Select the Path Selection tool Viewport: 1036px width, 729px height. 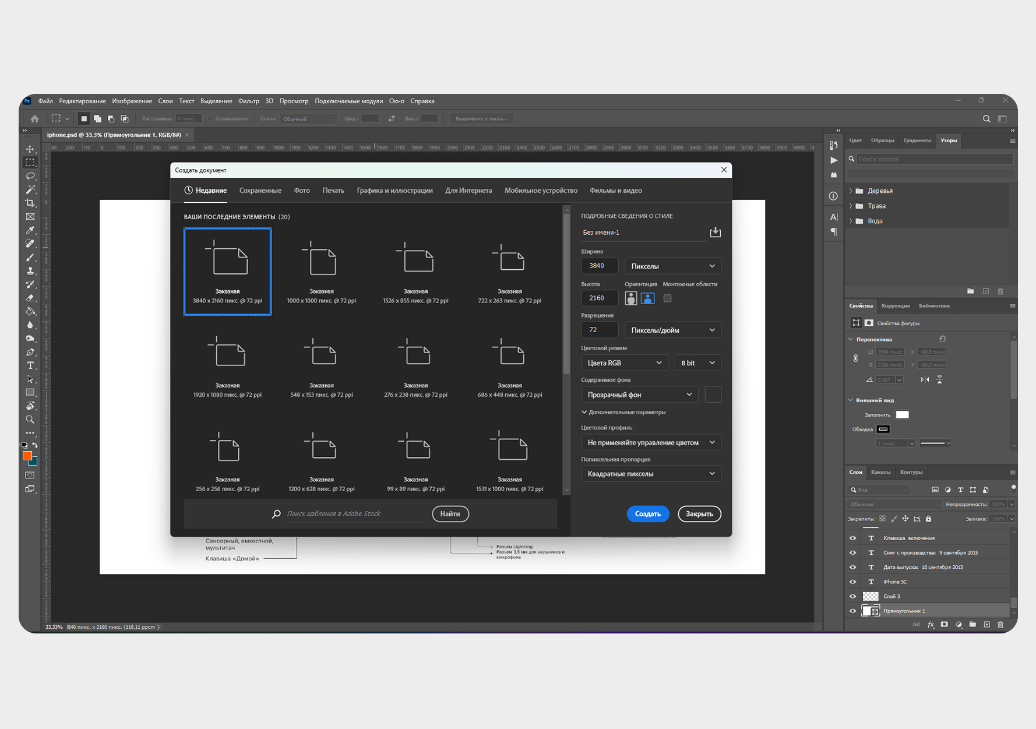pos(30,379)
